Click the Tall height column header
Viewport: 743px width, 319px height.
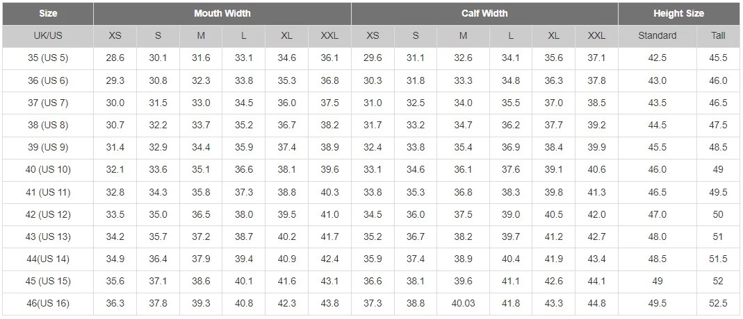pos(718,36)
